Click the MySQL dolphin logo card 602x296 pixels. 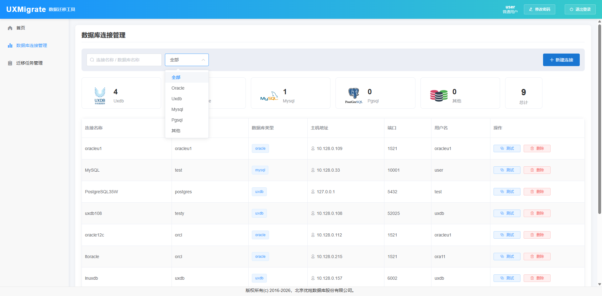point(269,96)
